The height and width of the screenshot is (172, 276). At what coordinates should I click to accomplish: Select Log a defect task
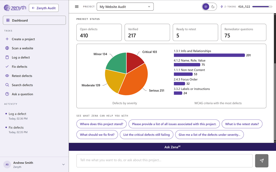(x=21, y=58)
